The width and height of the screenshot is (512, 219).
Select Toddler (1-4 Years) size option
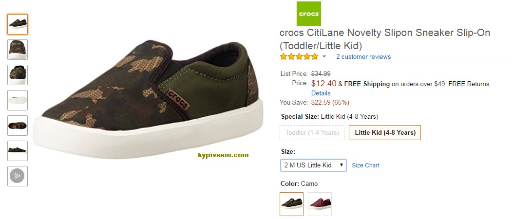click(312, 133)
